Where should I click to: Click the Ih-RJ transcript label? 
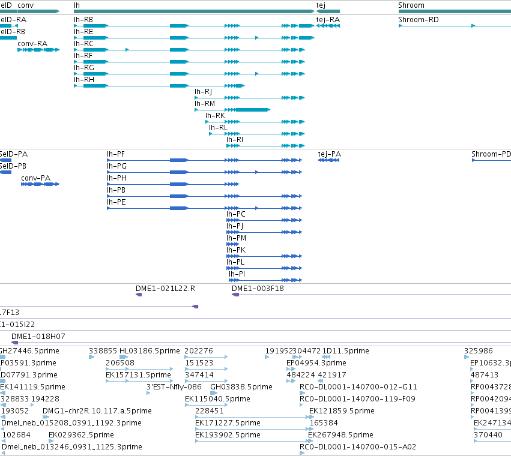[204, 92]
